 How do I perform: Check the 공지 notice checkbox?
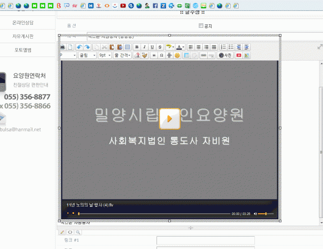201,25
